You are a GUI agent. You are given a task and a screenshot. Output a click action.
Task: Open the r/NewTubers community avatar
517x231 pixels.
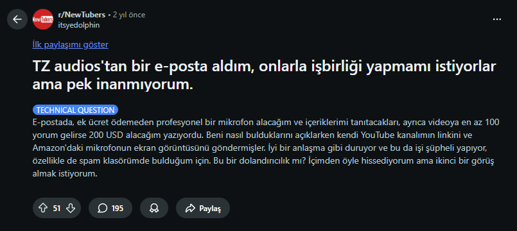coord(43,19)
